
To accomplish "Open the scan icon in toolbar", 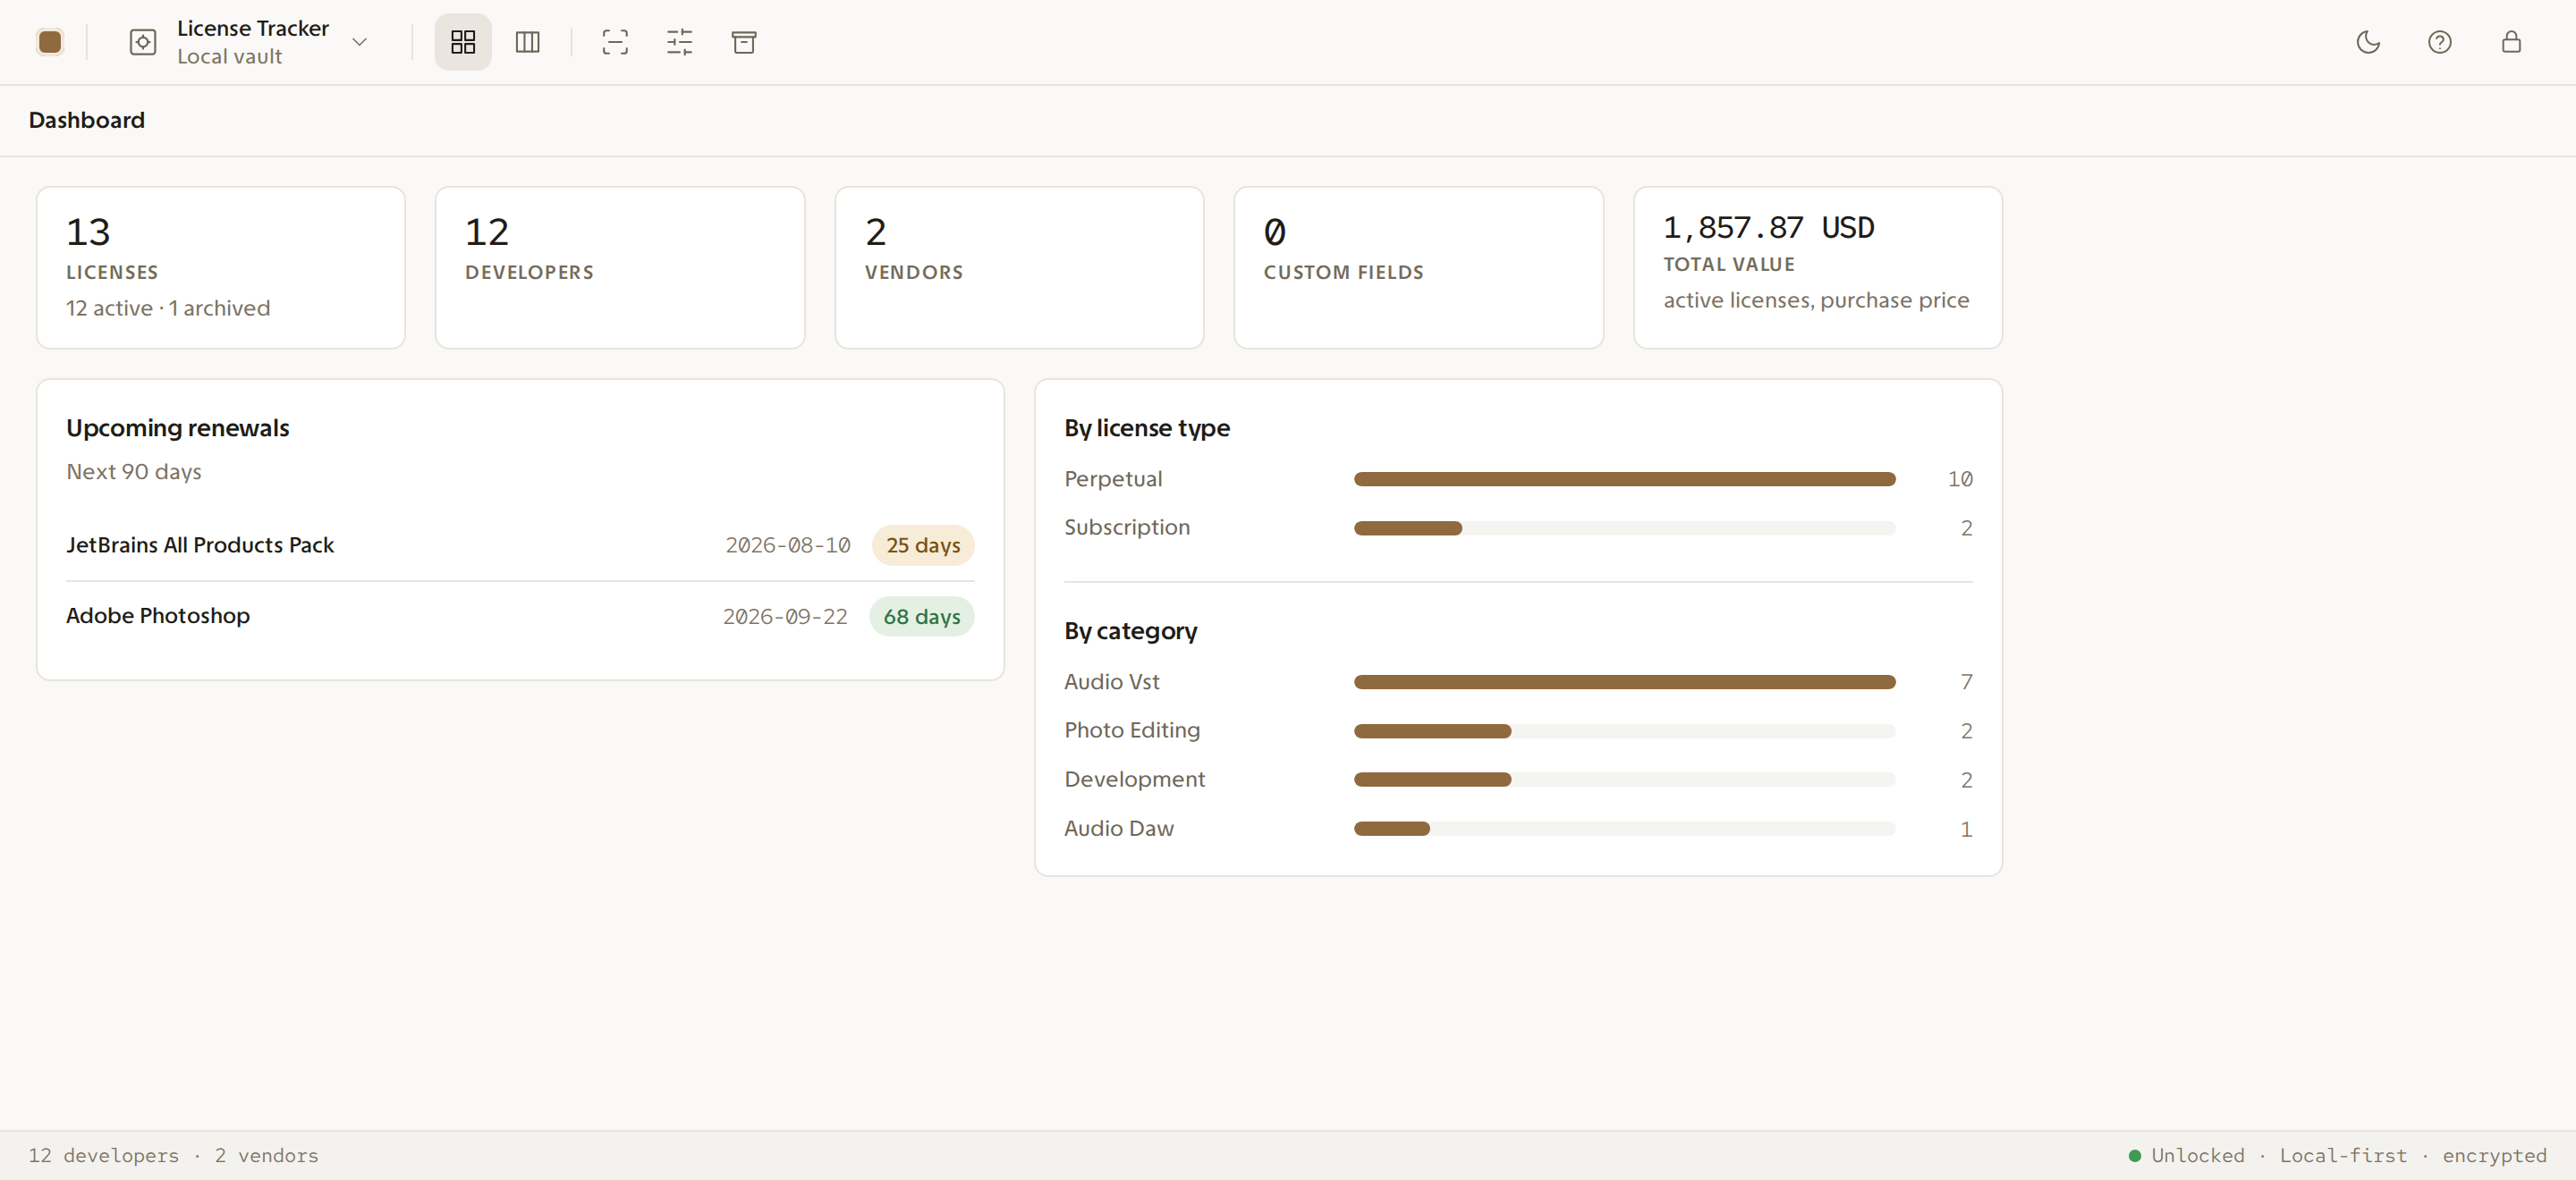I will (615, 42).
